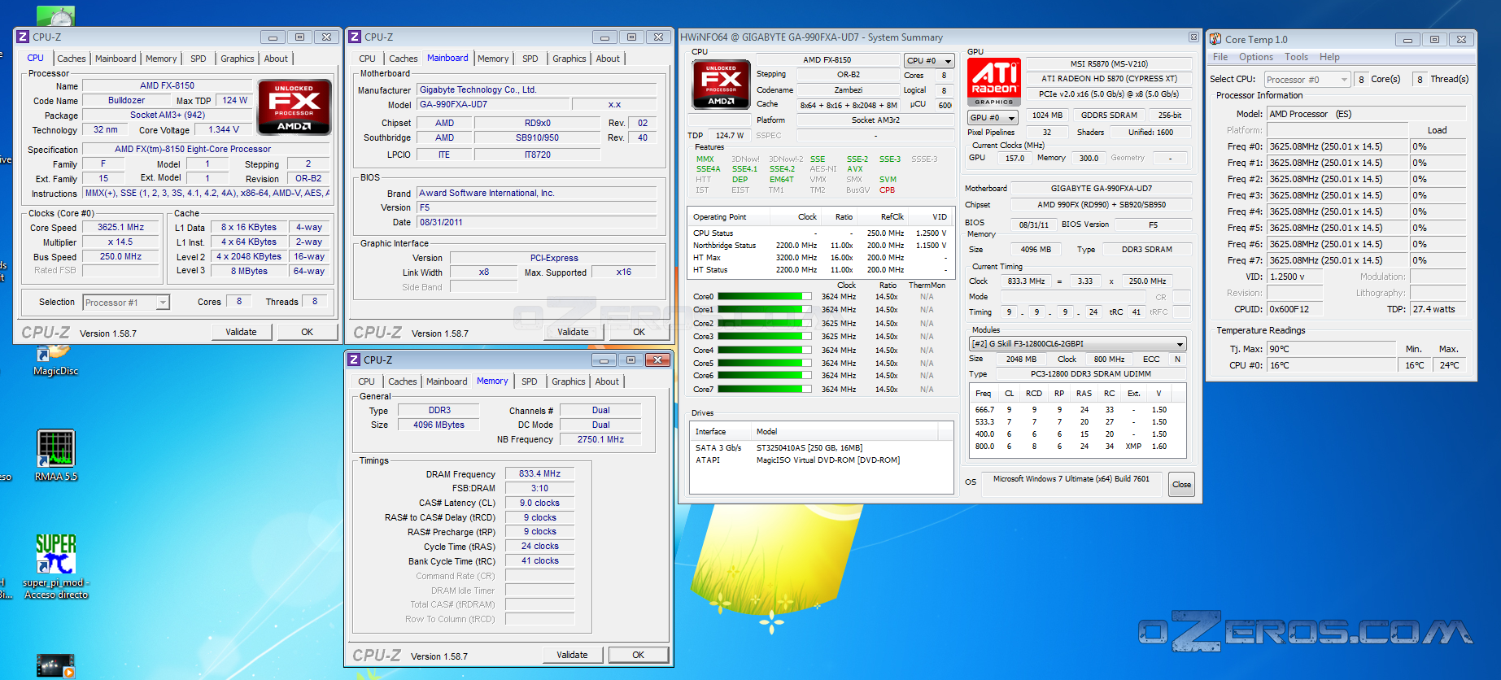
Task: Click the Freq #7 value in Core Temp
Action: [1337, 261]
